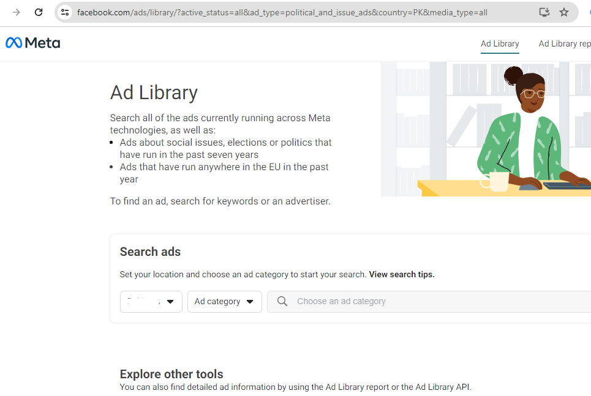Open the country selector dropdown

[x=151, y=301]
